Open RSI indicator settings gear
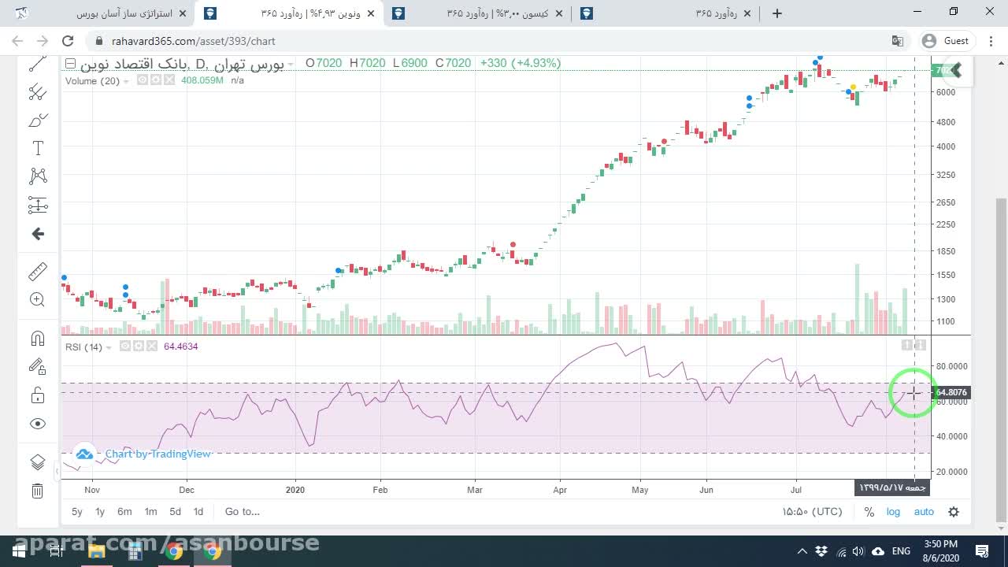 pos(138,346)
